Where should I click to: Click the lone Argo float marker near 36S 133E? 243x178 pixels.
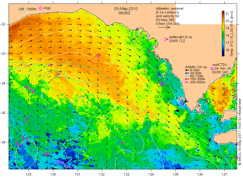tap(122, 143)
